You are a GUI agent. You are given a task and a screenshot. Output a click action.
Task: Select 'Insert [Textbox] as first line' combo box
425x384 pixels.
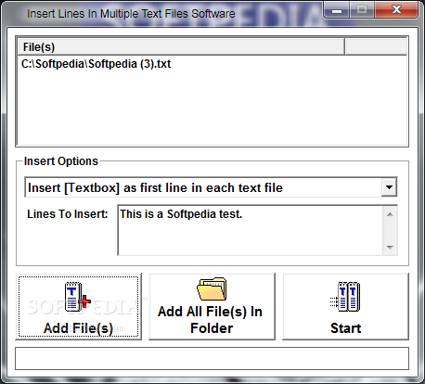[211, 187]
